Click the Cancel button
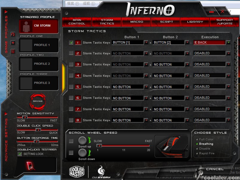This screenshot has height=180, width=240. [215, 169]
